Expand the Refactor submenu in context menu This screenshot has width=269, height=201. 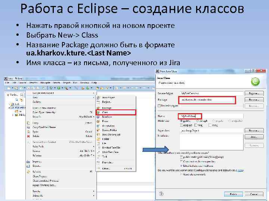tap(94, 156)
